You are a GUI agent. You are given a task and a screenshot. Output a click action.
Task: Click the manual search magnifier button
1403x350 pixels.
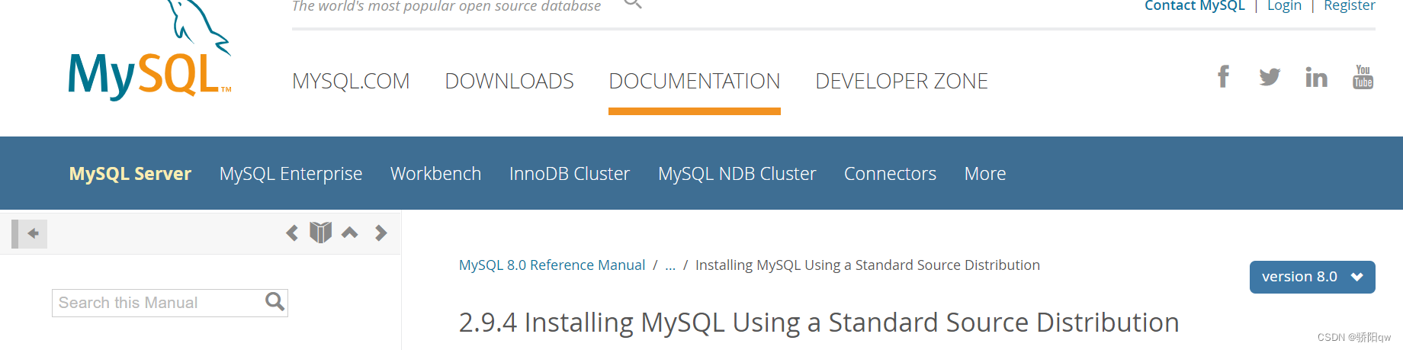(x=274, y=303)
